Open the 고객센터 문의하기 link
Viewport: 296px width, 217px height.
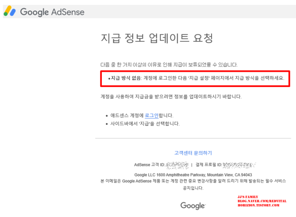tap(193, 153)
